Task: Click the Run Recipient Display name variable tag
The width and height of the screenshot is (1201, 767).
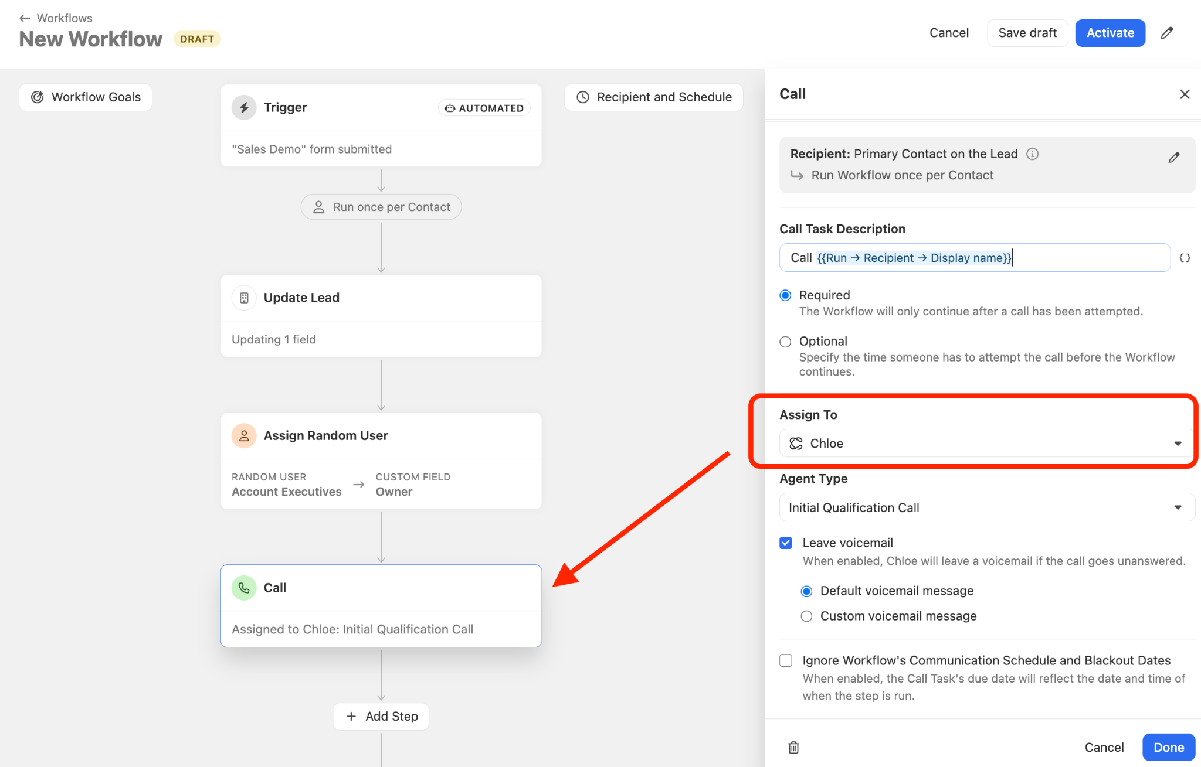Action: [x=914, y=258]
